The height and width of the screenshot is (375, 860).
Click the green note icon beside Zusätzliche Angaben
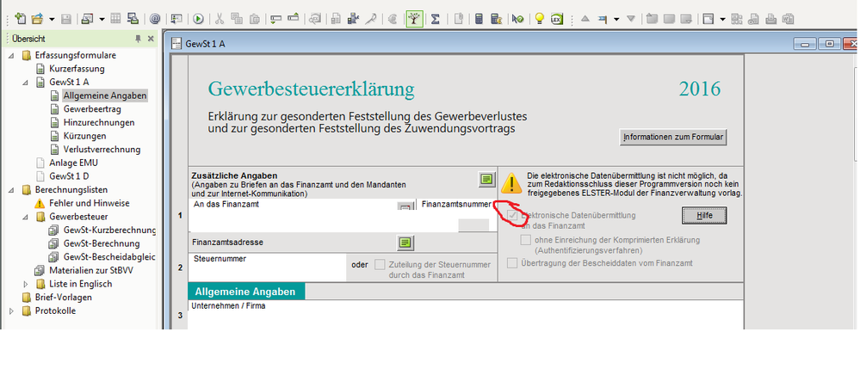[x=487, y=179]
